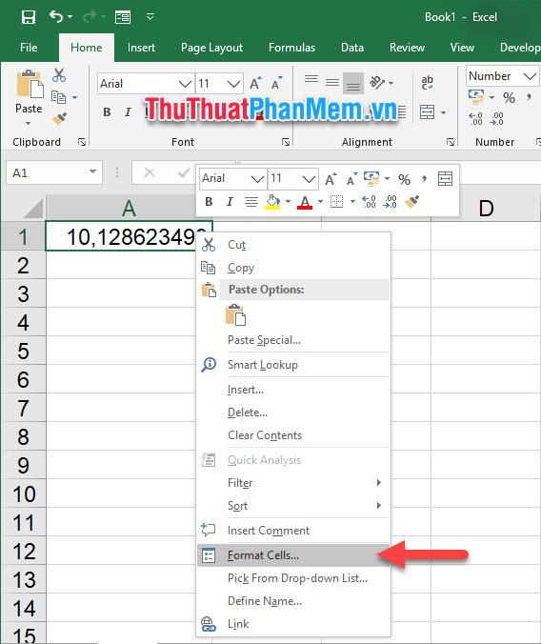This screenshot has height=644, width=541.
Task: Switch to the Insert tab
Action: 141,48
